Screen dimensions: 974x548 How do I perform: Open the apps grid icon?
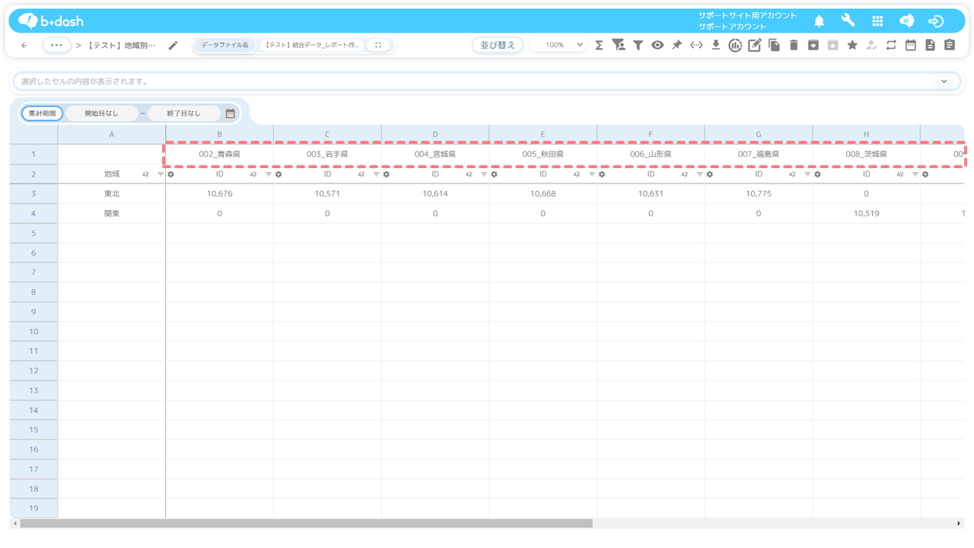click(877, 21)
